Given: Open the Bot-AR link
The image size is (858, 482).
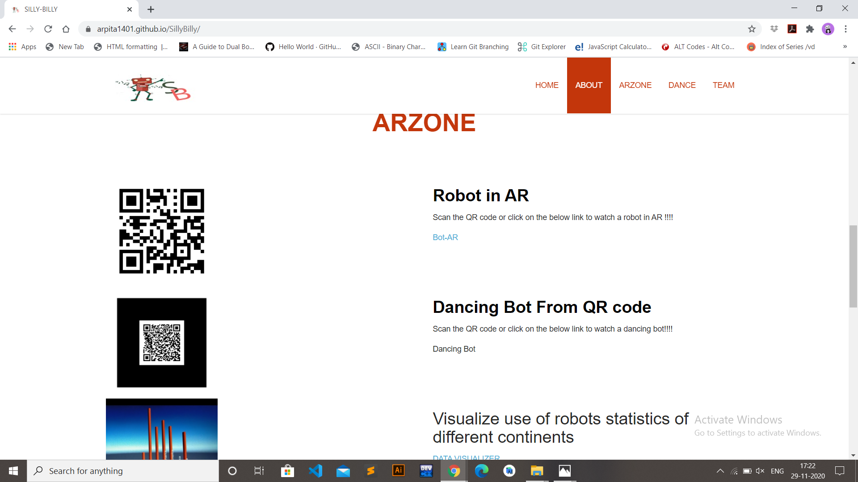Looking at the screenshot, I should (445, 237).
